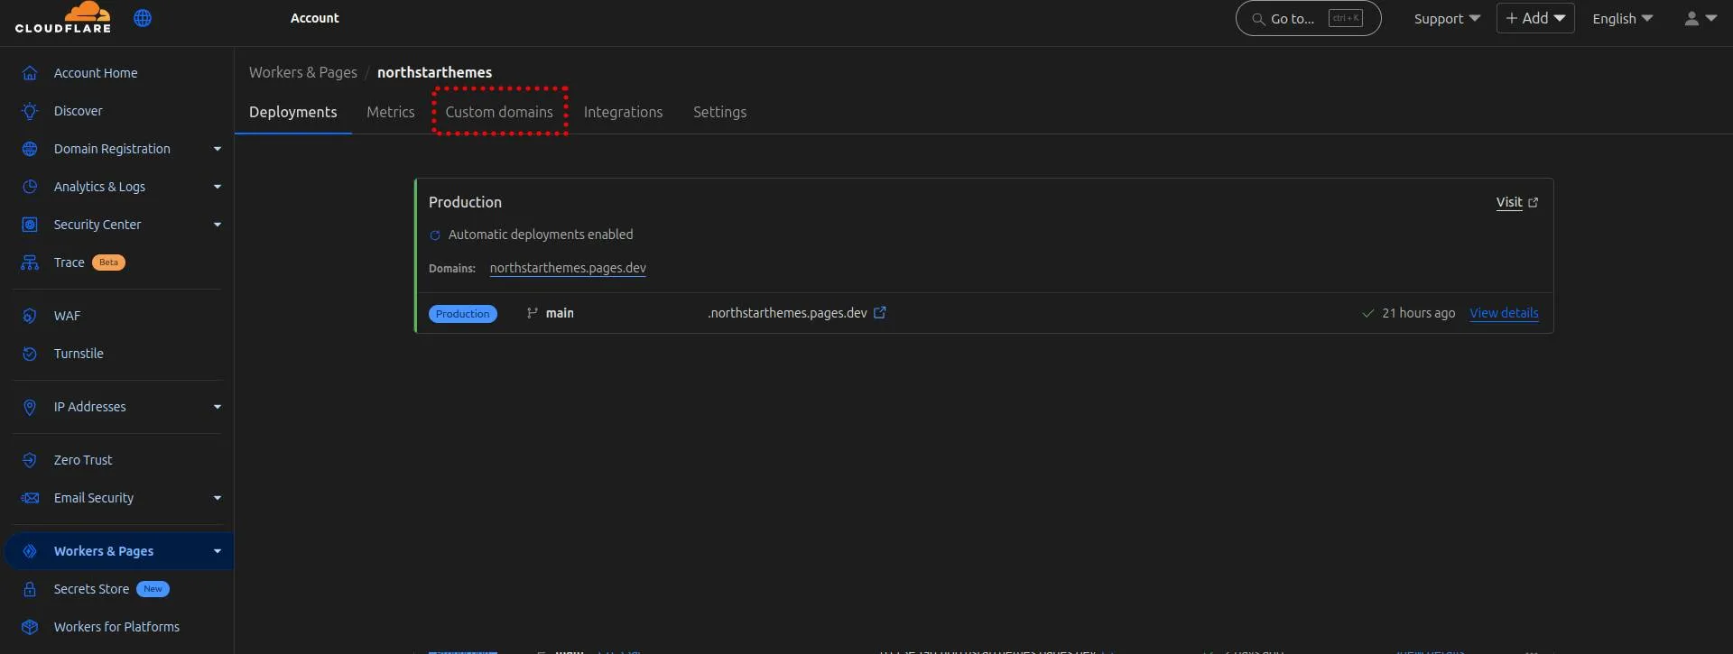
Task: Click the Production heading
Action: (x=465, y=202)
